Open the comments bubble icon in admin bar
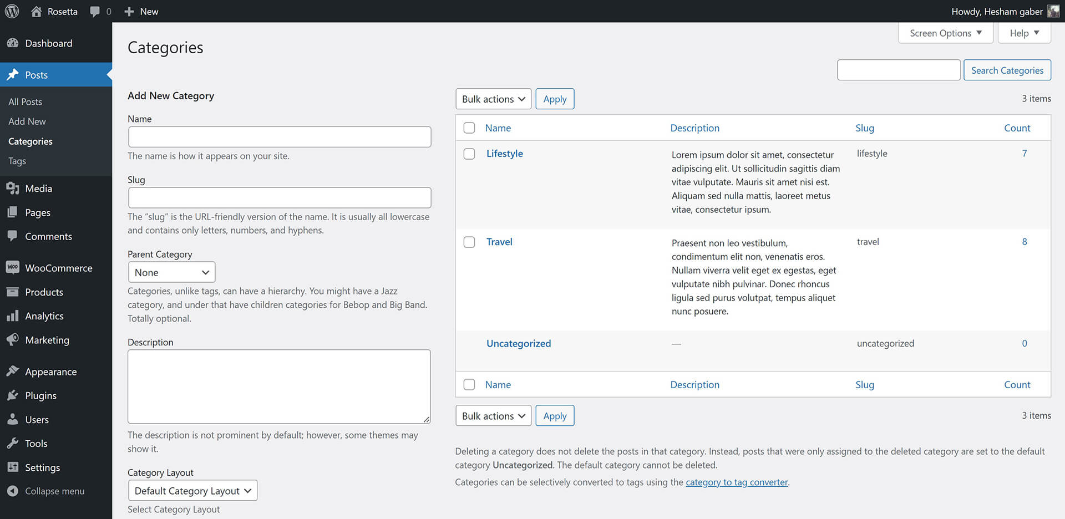This screenshot has width=1065, height=519. coord(95,12)
